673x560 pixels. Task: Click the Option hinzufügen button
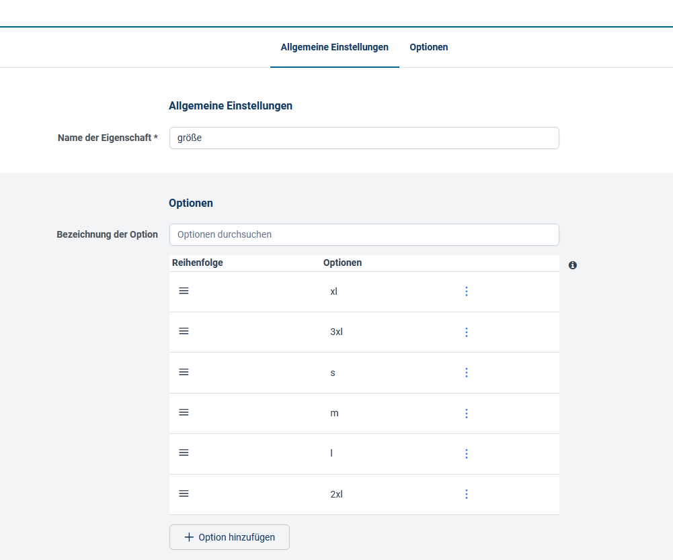[230, 537]
